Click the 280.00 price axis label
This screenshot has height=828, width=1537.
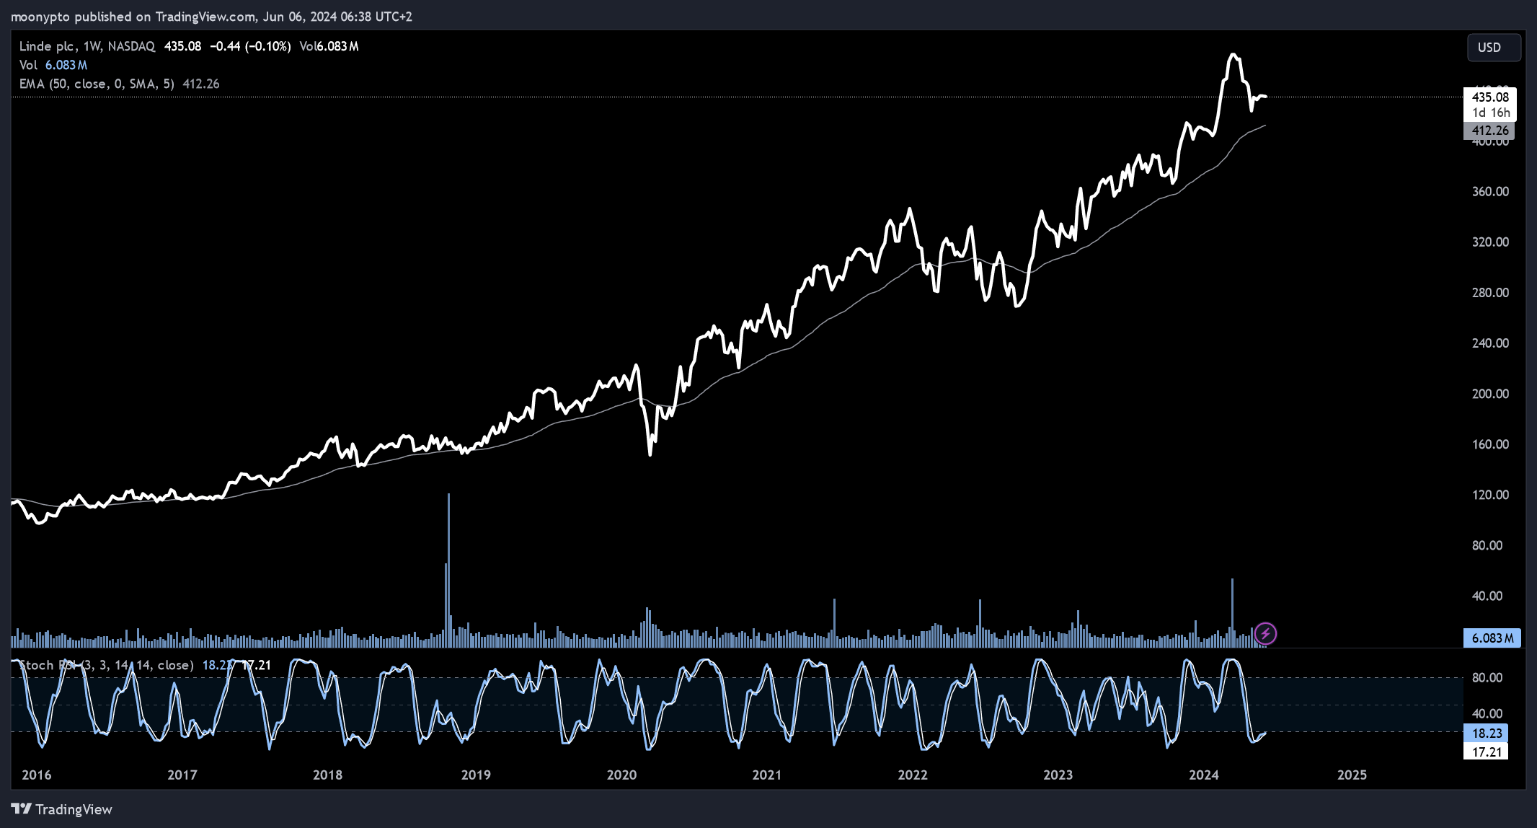pyautogui.click(x=1490, y=292)
